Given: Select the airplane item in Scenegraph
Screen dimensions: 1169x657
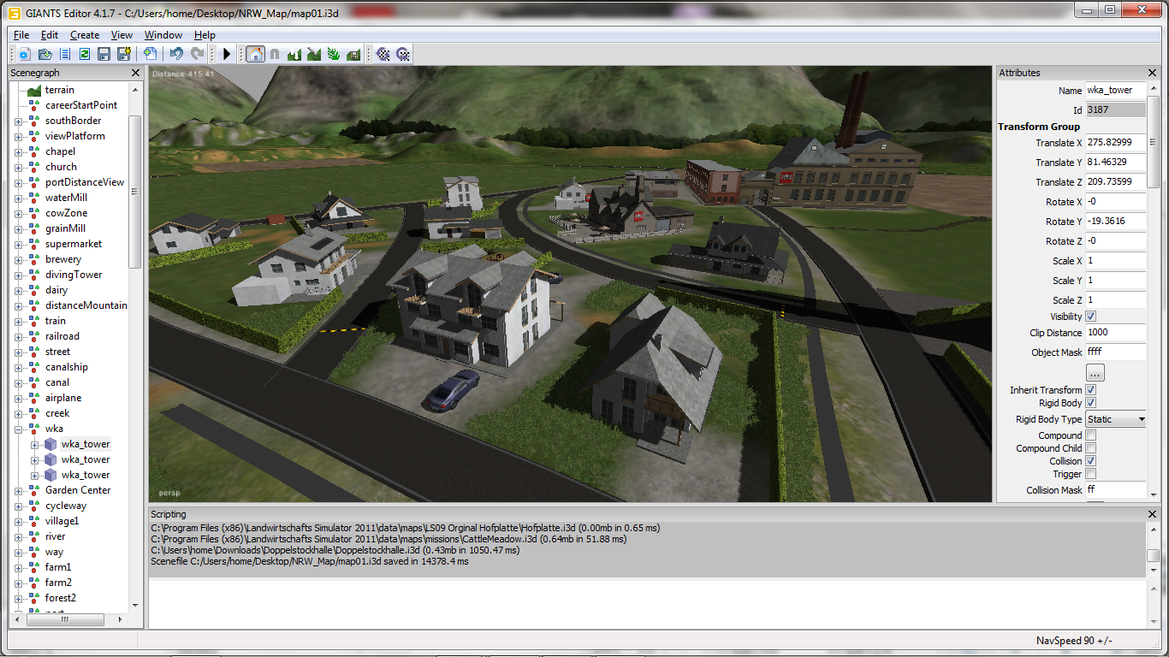Looking at the screenshot, I should click(63, 398).
